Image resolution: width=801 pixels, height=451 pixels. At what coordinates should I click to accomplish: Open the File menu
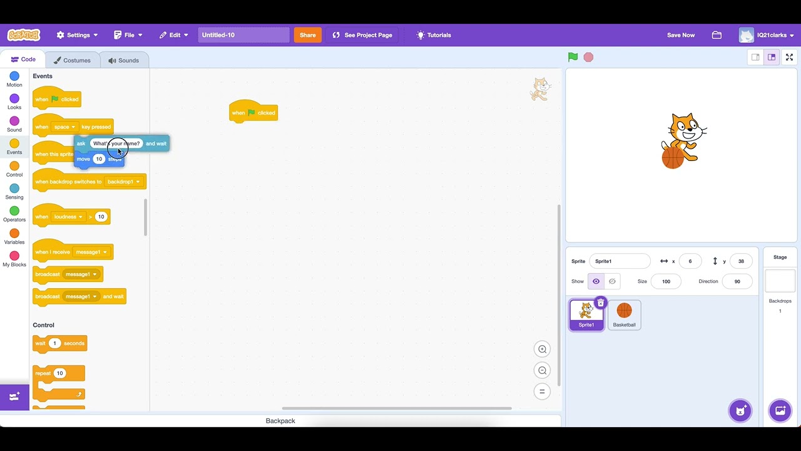pyautogui.click(x=128, y=35)
